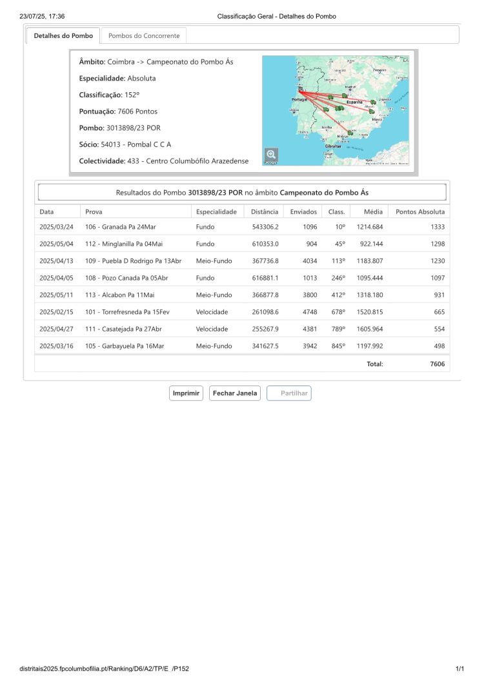484x684 pixels.
Task: Click the page URL in the footer
Action: 105,669
